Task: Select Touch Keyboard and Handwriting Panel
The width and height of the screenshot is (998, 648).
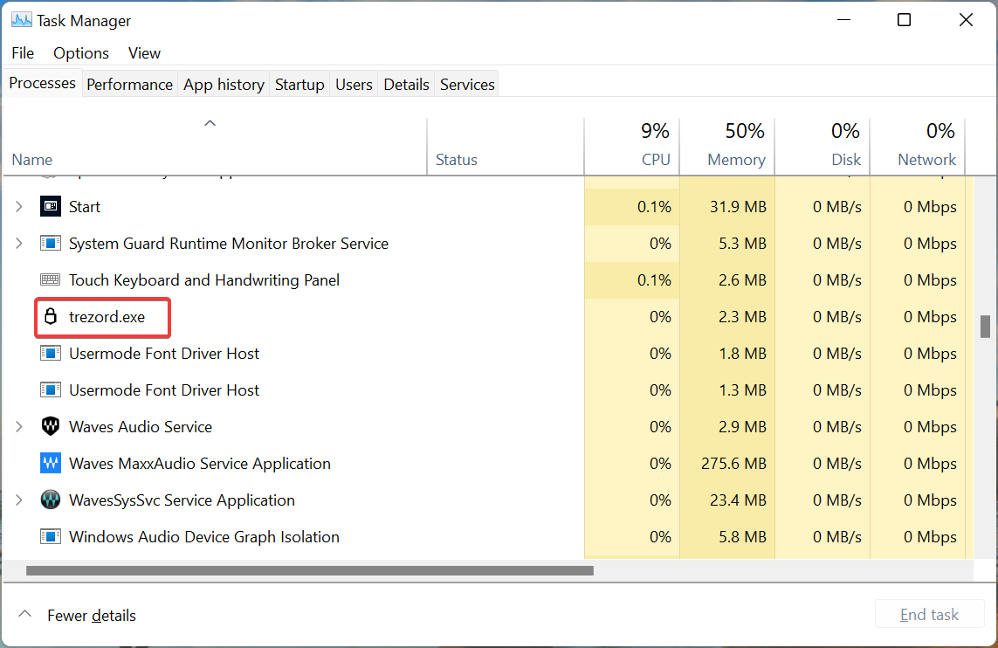Action: pos(204,280)
